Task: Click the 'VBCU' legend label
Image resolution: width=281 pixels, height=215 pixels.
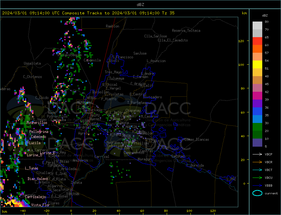Action: [x=269, y=178]
